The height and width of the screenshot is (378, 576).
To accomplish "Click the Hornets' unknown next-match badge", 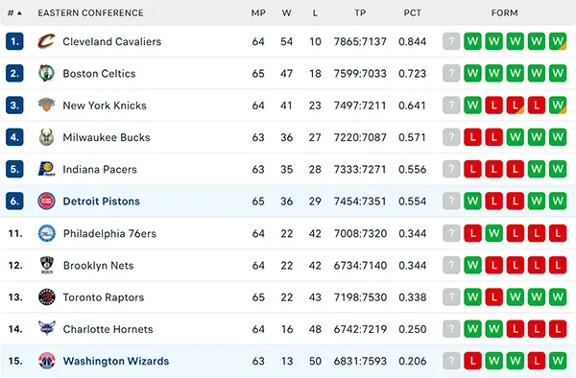I will tap(451, 329).
